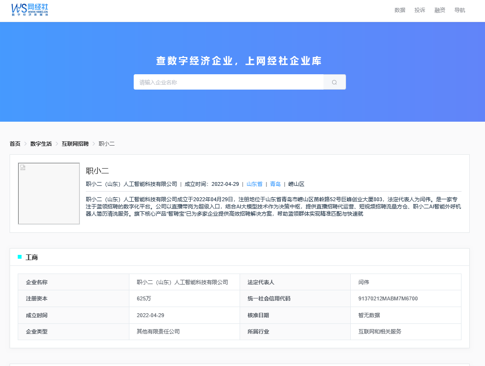The width and height of the screenshot is (485, 366).
Task: Follow the 山东省 link
Action: coord(254,184)
